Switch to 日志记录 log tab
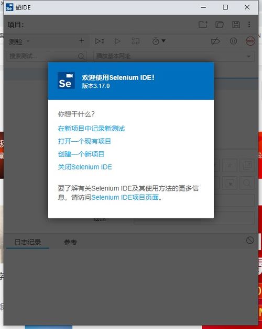 28,242
